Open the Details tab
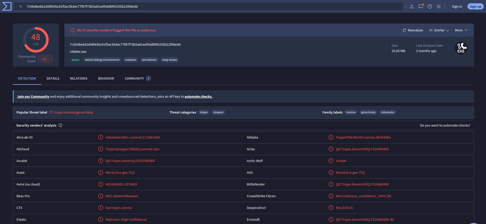The image size is (486, 224). (53, 79)
